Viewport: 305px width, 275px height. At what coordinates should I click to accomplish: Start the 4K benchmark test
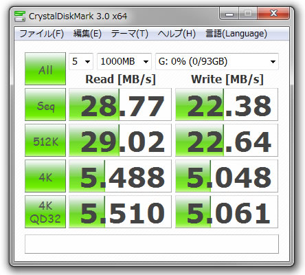(x=45, y=176)
